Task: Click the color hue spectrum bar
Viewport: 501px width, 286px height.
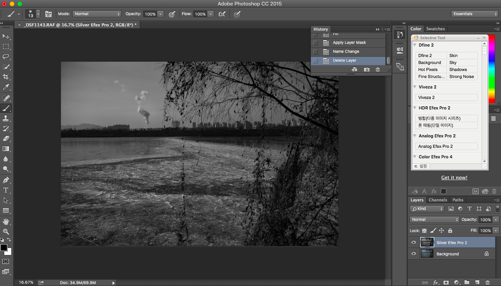Action: pos(492,69)
